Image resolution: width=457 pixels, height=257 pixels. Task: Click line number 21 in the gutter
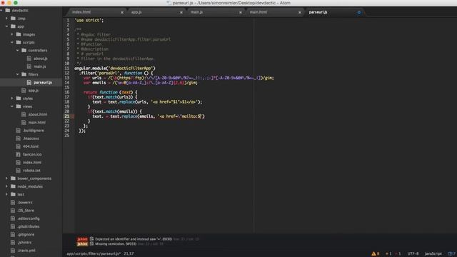point(66,116)
